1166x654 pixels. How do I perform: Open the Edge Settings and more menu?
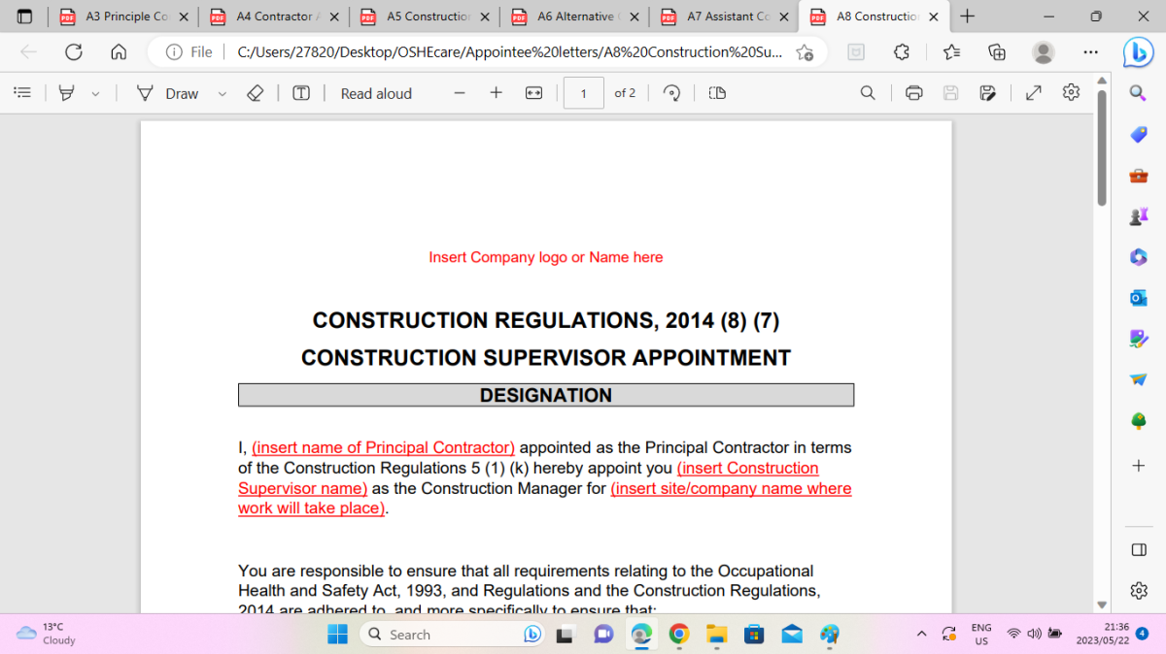point(1090,52)
